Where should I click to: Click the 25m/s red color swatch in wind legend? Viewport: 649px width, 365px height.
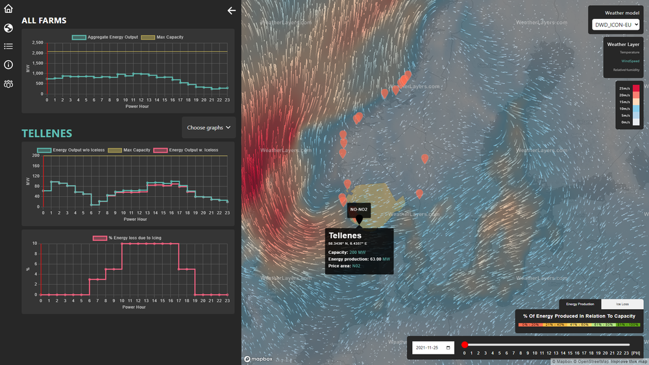(x=636, y=88)
